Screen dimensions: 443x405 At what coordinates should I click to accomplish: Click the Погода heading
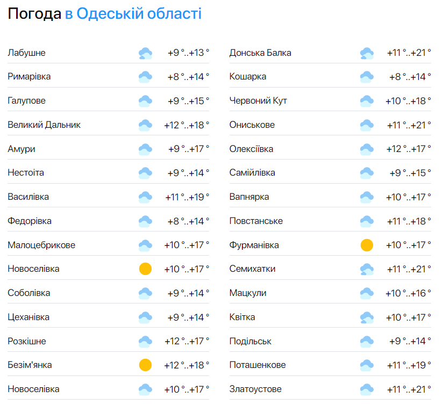click(x=33, y=13)
